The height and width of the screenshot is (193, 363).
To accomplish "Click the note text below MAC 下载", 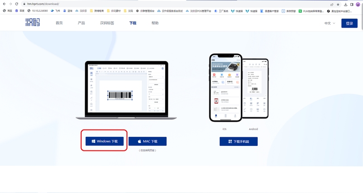I will [x=147, y=150].
